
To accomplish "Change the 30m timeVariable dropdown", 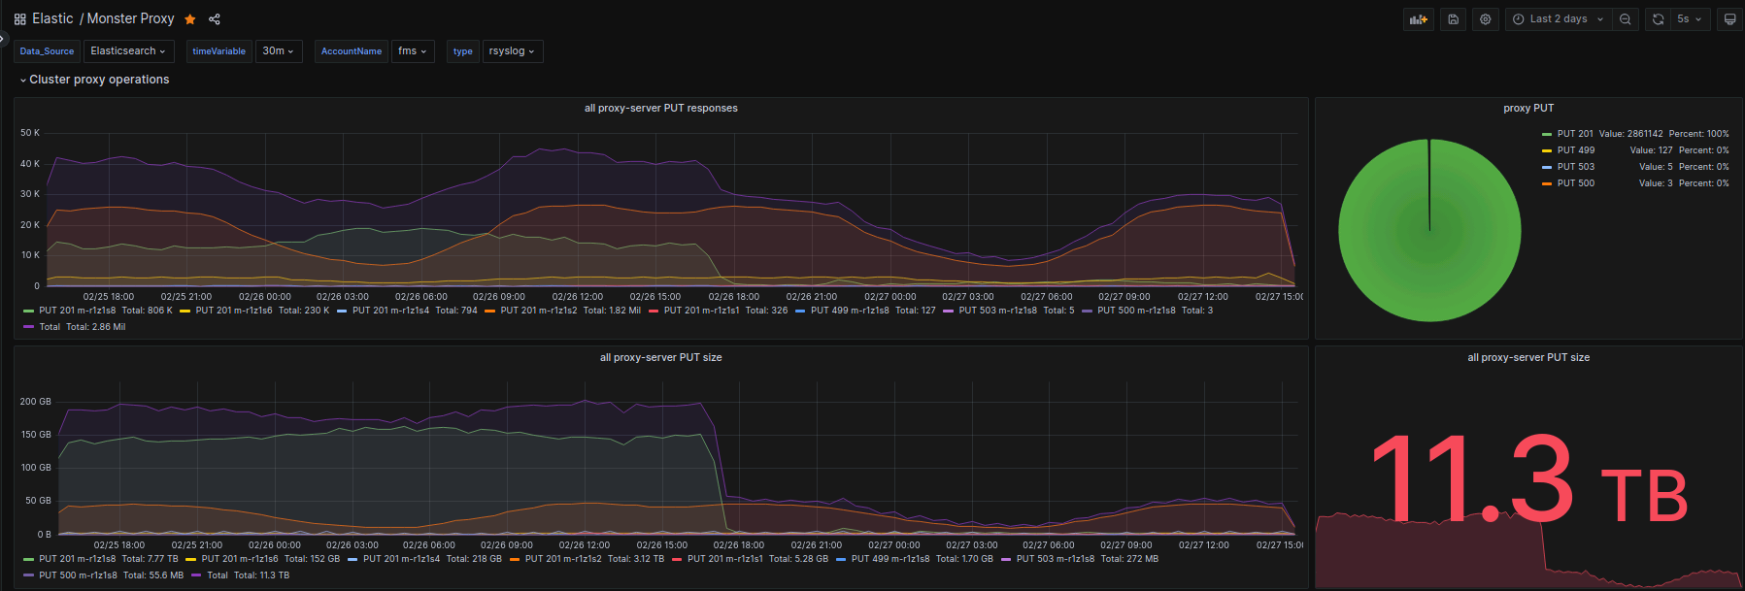I will (x=278, y=51).
